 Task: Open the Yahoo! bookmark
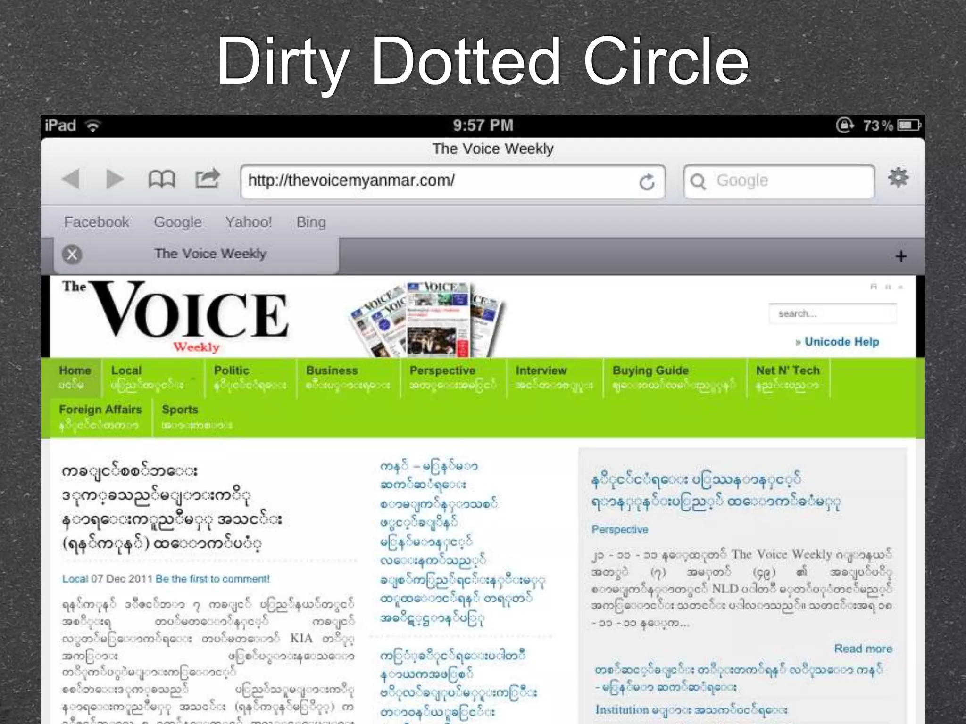point(249,222)
